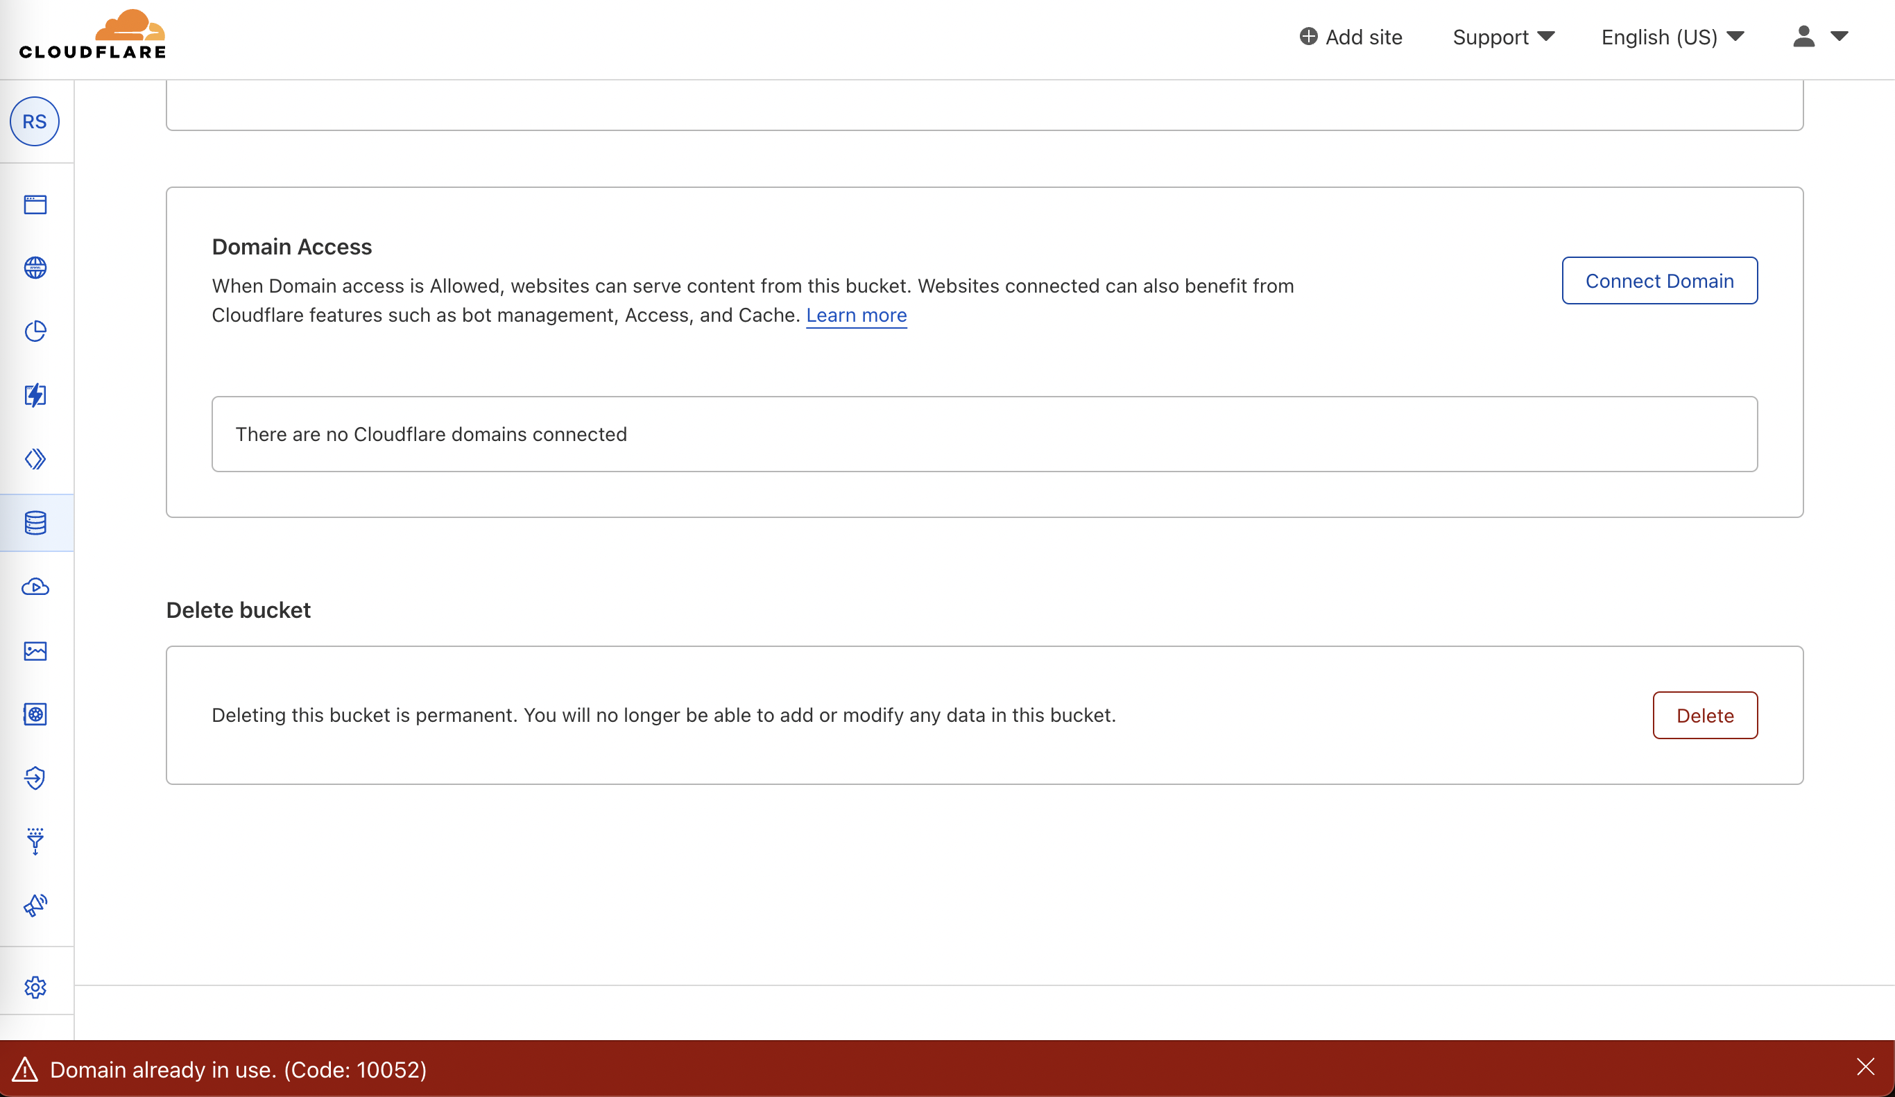Expand the Support dropdown
Image resolution: width=1895 pixels, height=1097 pixels.
coord(1502,37)
